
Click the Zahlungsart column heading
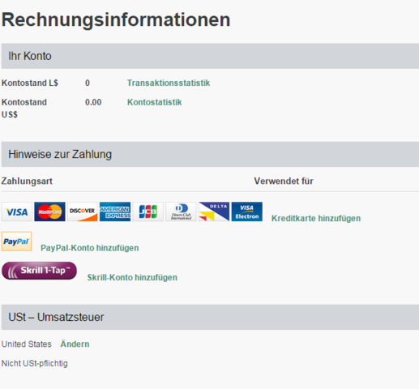27,181
